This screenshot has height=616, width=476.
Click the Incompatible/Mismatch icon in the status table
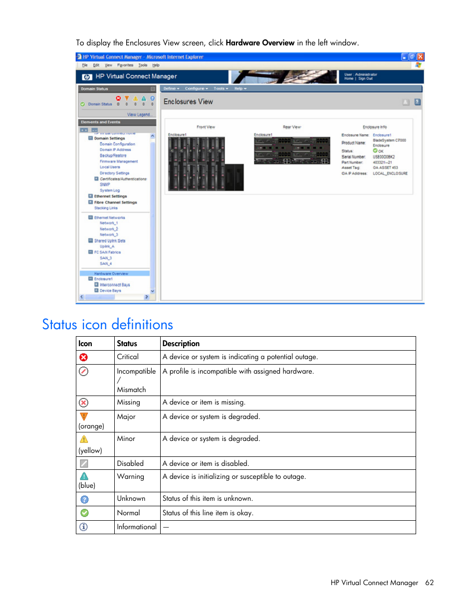coord(83,371)
